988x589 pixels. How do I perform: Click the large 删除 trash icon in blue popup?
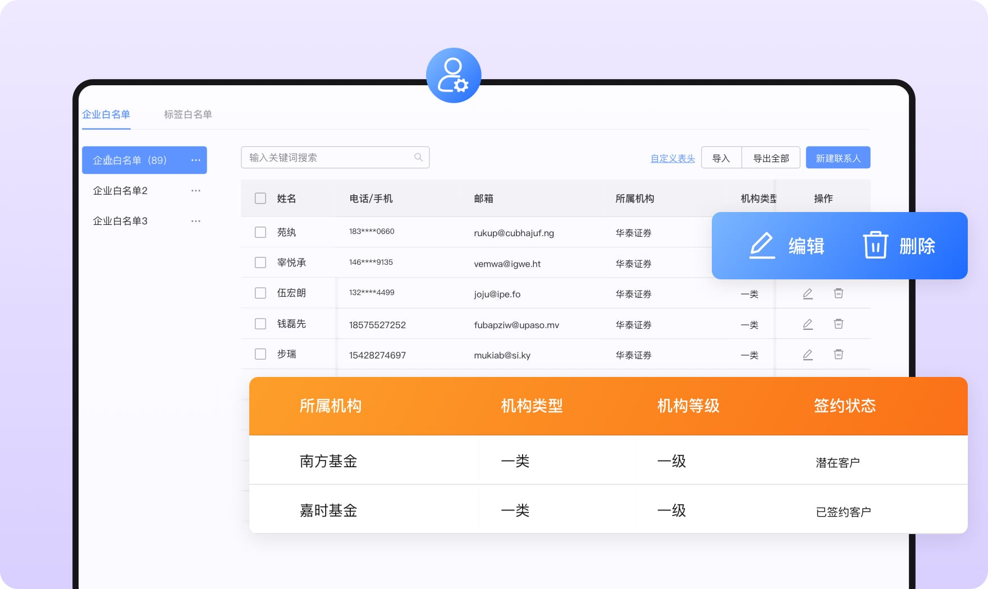[x=875, y=245]
